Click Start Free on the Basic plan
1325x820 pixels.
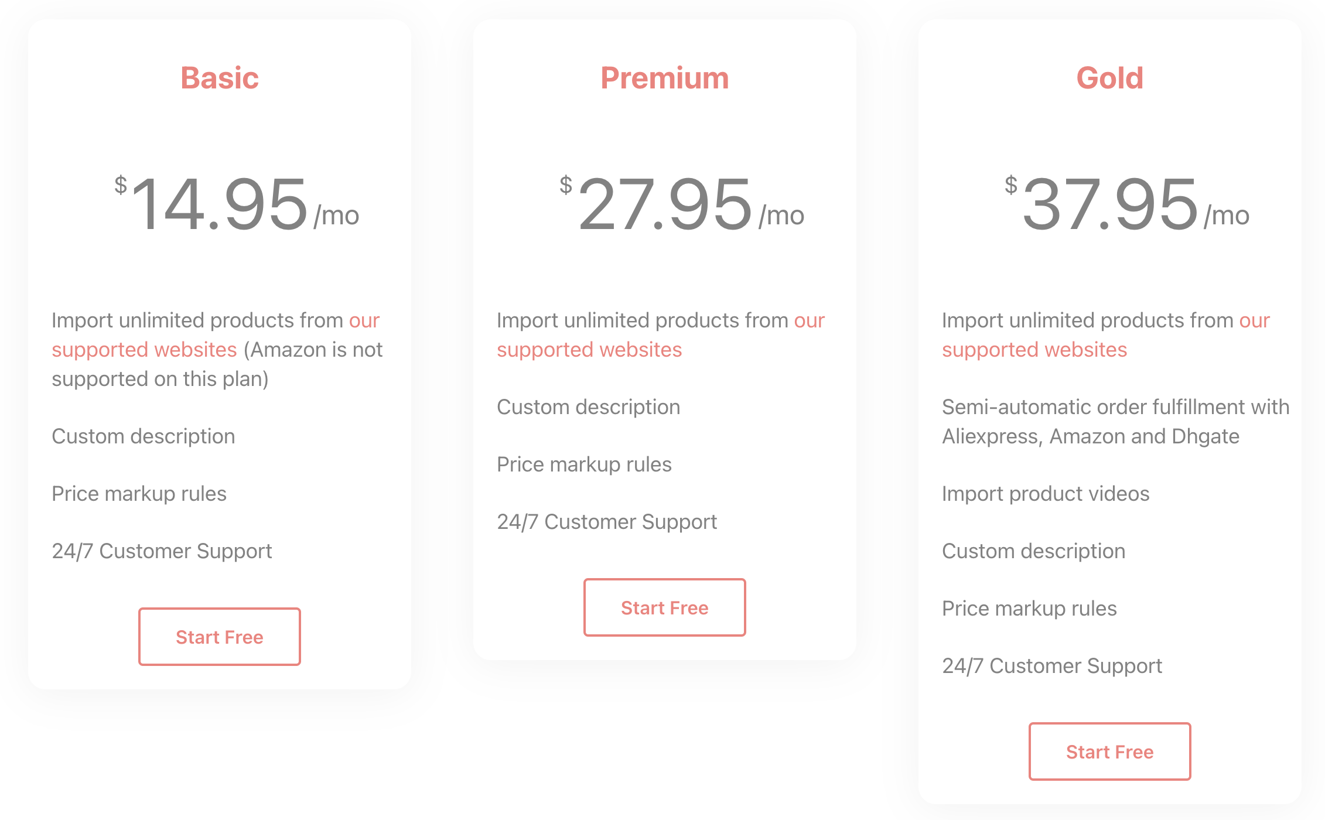point(219,636)
